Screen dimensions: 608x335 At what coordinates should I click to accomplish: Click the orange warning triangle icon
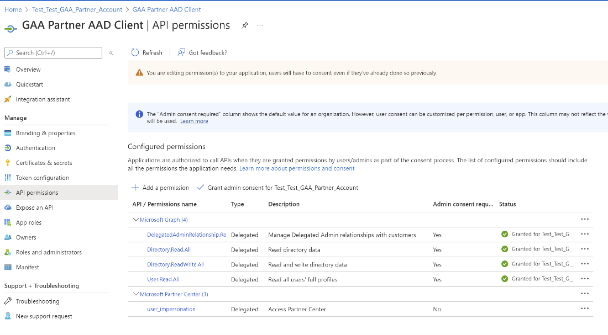[x=139, y=73]
